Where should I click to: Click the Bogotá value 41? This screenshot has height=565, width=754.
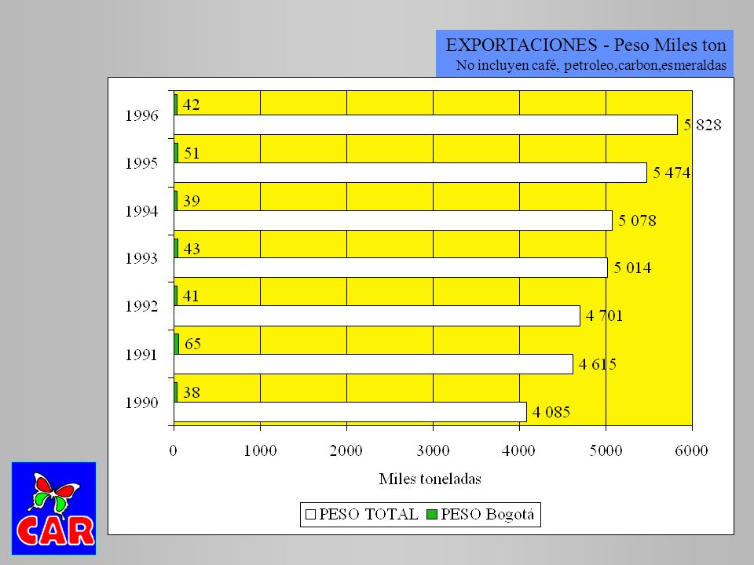click(x=190, y=296)
